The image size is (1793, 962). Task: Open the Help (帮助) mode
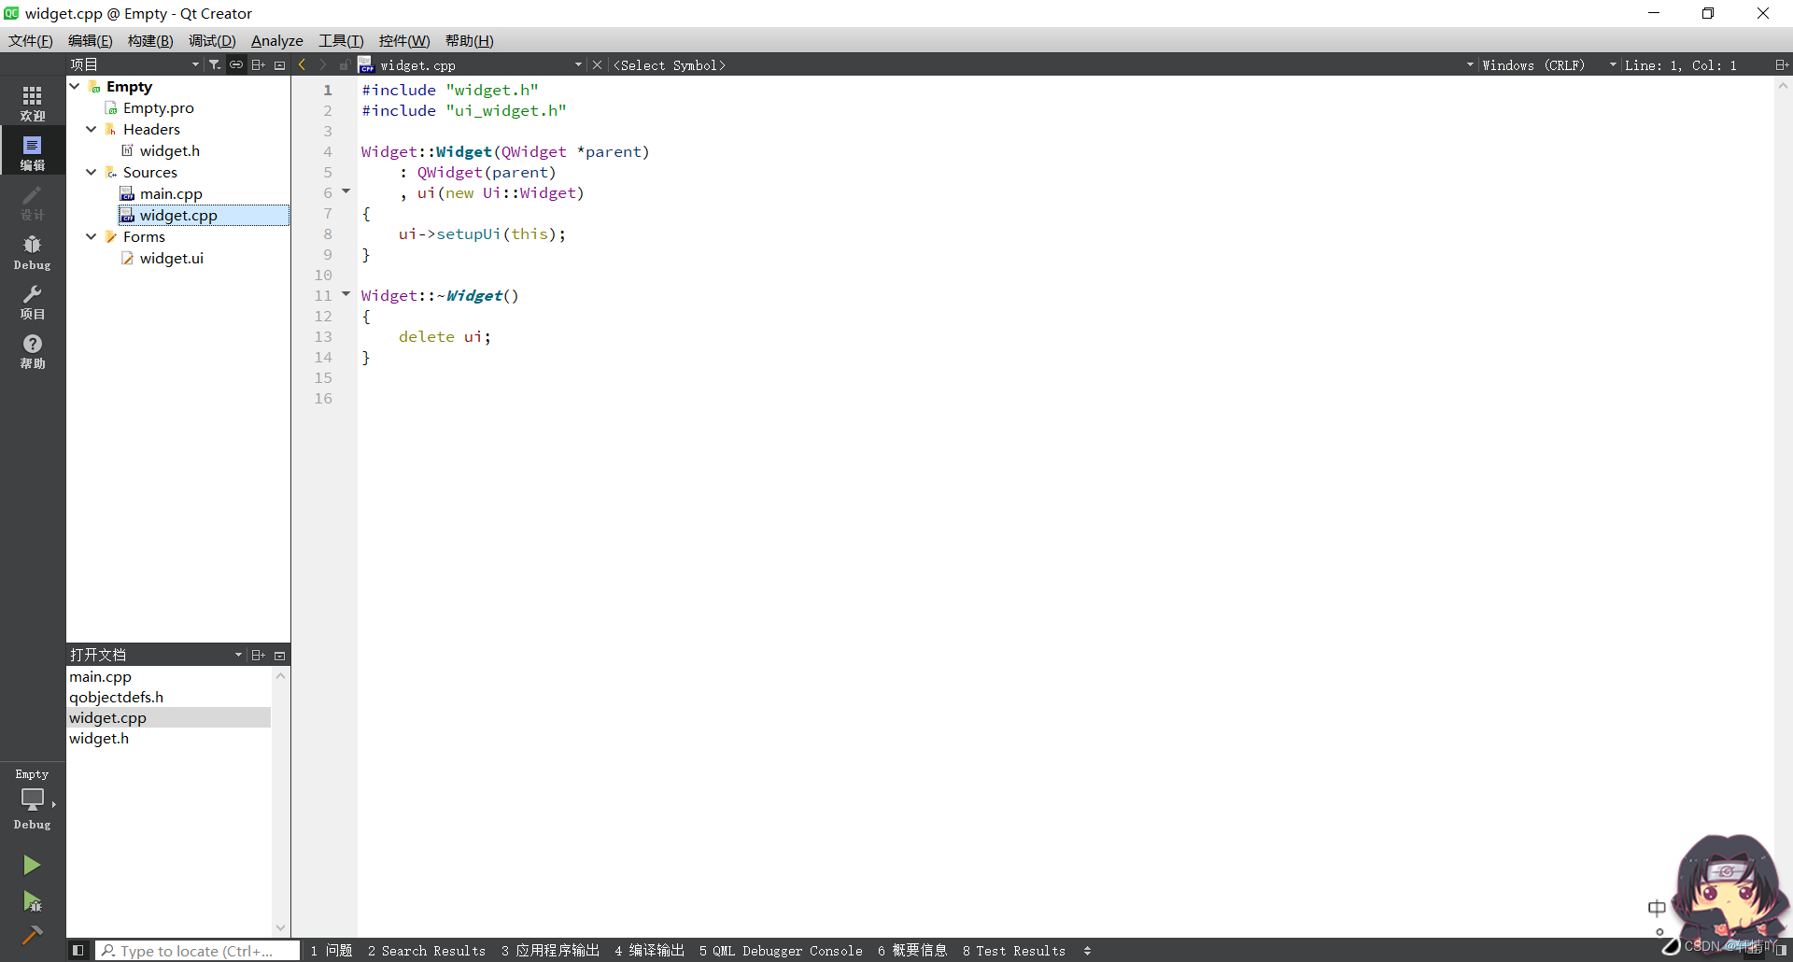33,351
